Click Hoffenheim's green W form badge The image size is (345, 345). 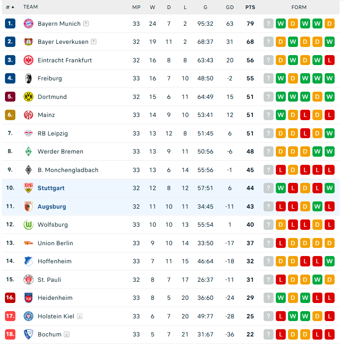coord(329,261)
